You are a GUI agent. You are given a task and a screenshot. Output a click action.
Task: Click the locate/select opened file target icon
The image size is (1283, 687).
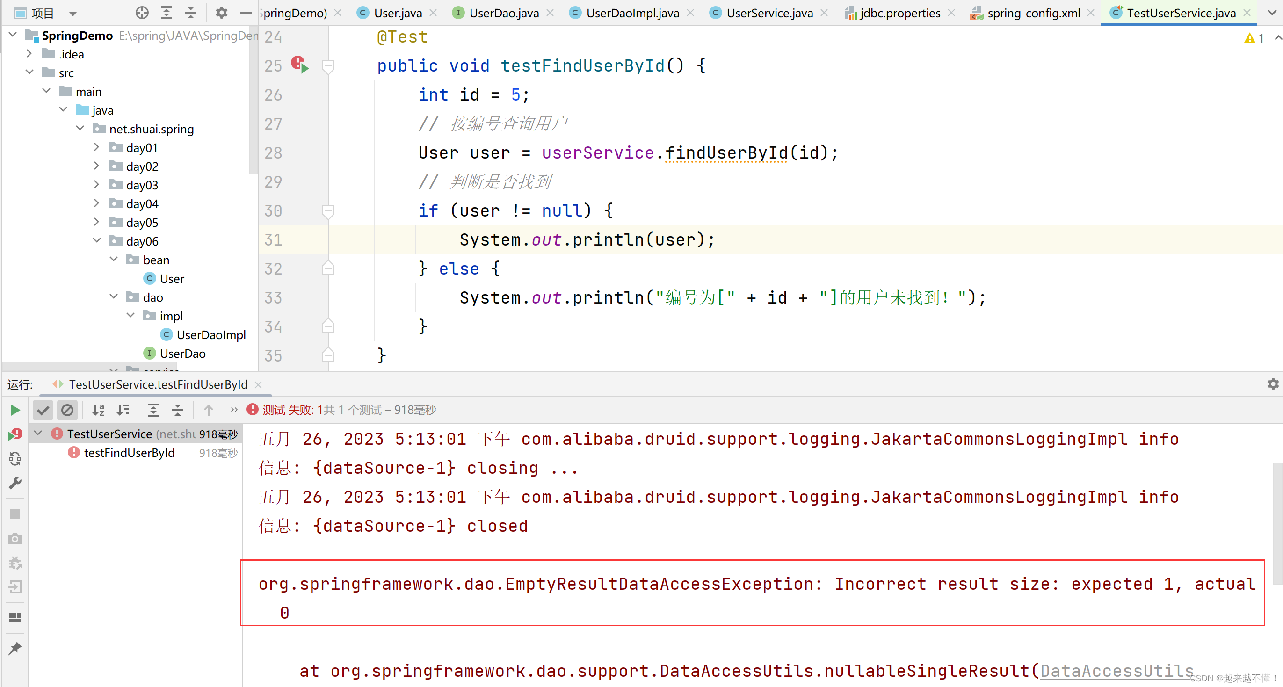[142, 13]
